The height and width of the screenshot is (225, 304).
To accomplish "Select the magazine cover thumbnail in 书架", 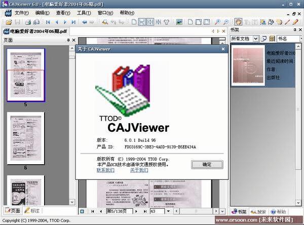I will 248,65.
